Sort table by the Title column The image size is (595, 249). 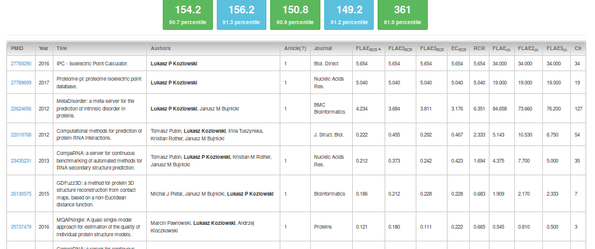point(100,48)
